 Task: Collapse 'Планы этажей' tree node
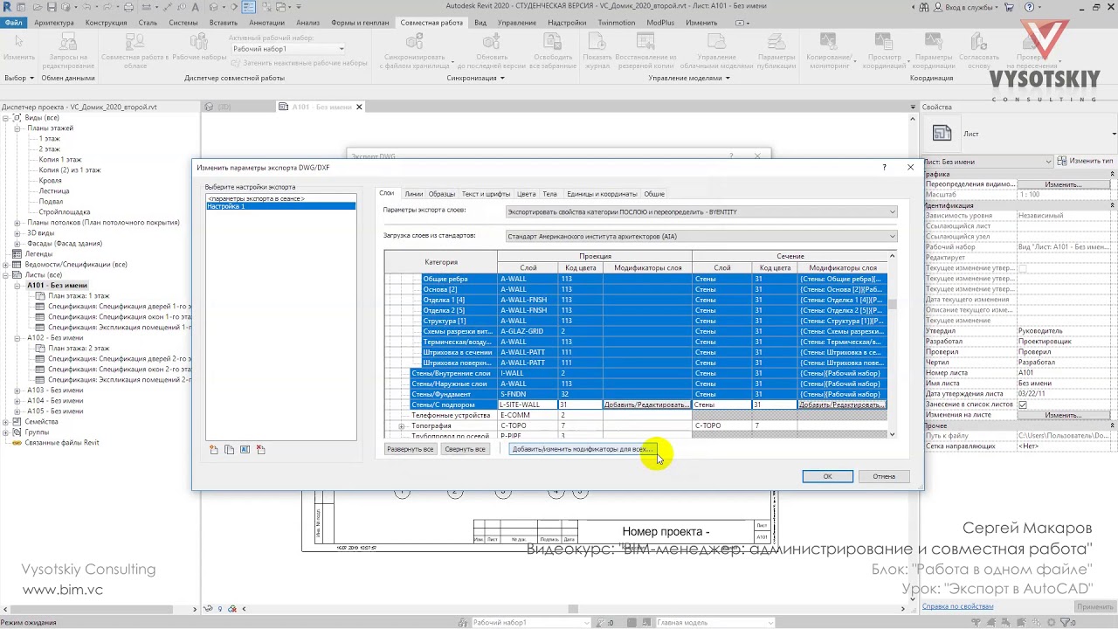coord(17,128)
